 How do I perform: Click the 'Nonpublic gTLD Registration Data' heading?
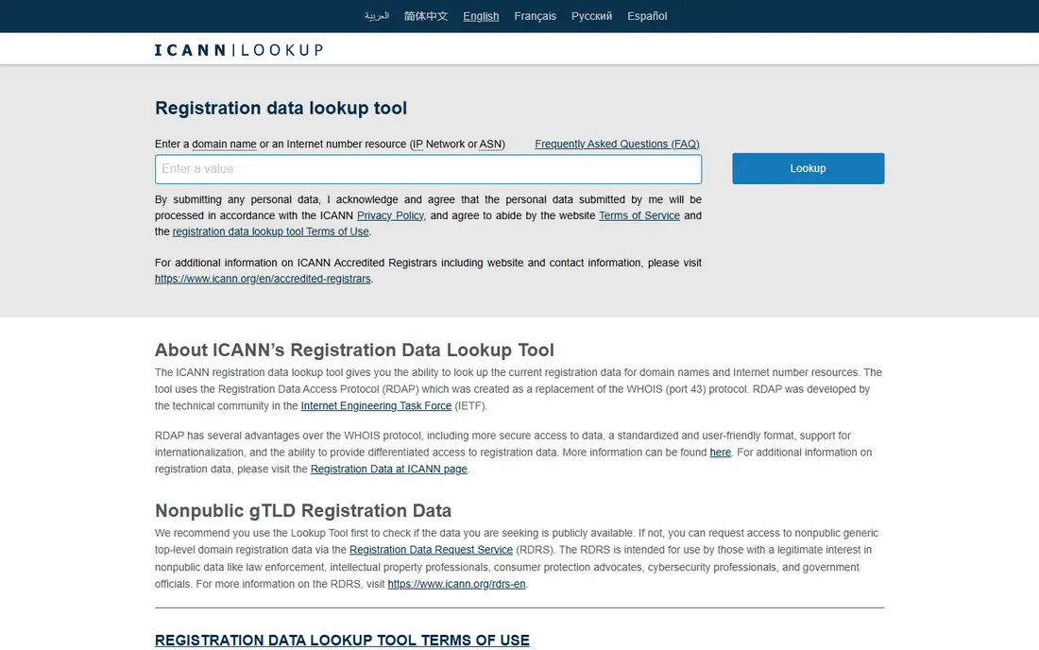click(303, 510)
